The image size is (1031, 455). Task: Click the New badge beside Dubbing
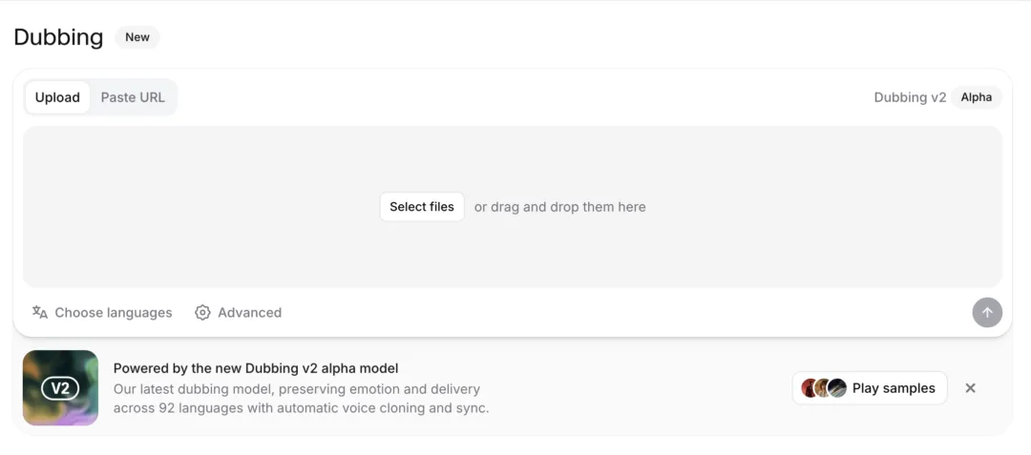pyautogui.click(x=137, y=37)
